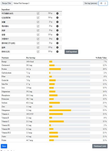Delete the first 50 g ingredient row

tap(57, 30)
